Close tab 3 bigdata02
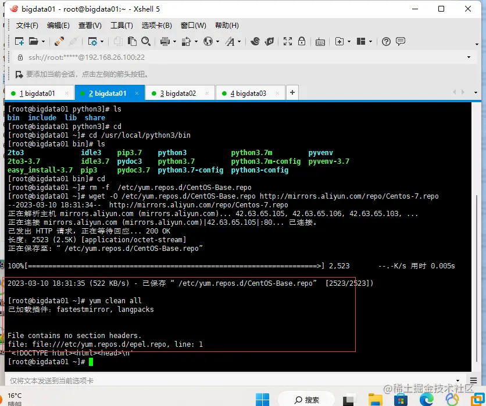 (x=207, y=93)
